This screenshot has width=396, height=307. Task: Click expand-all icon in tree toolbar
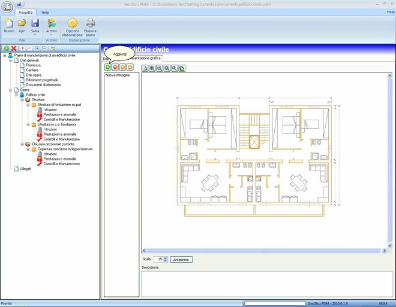click(37, 48)
